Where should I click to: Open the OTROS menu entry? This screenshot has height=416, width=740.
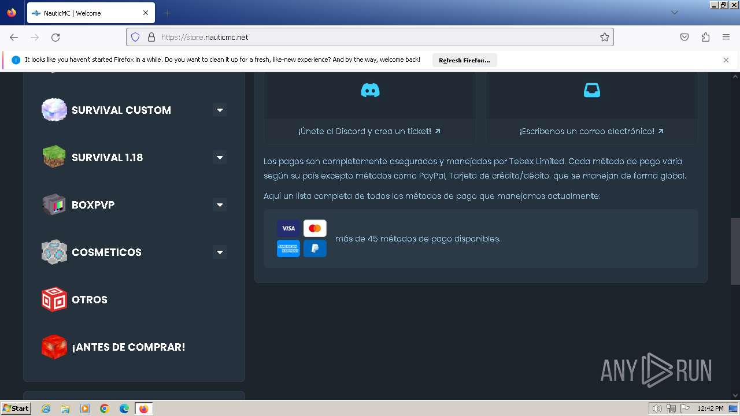pyautogui.click(x=90, y=299)
